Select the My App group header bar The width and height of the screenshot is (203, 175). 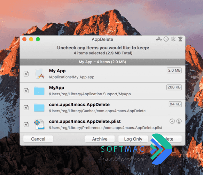pos(102,62)
